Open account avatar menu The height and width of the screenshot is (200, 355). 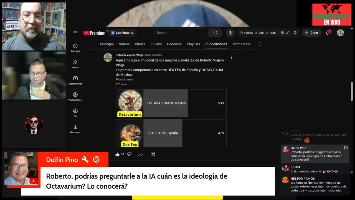point(340,33)
